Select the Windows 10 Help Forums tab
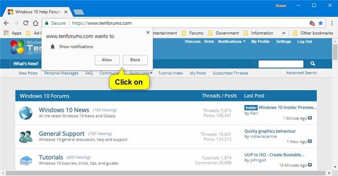The image size is (338, 176). (x=37, y=12)
